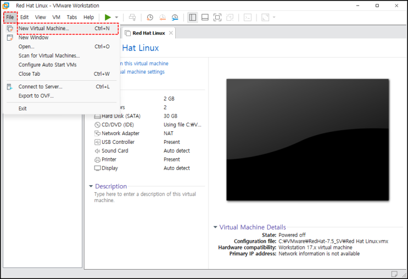Click Send Ctrl+Alt+Del toolbar icon
The height and width of the screenshot is (279, 408).
(x=132, y=18)
